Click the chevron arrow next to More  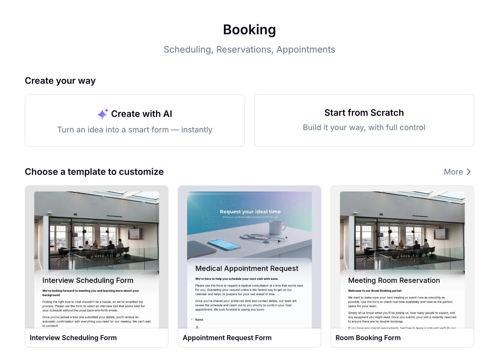(468, 171)
